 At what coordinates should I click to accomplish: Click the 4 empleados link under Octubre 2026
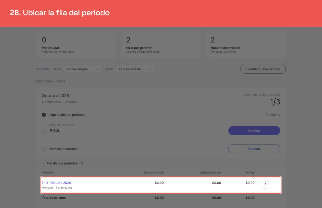point(51,102)
